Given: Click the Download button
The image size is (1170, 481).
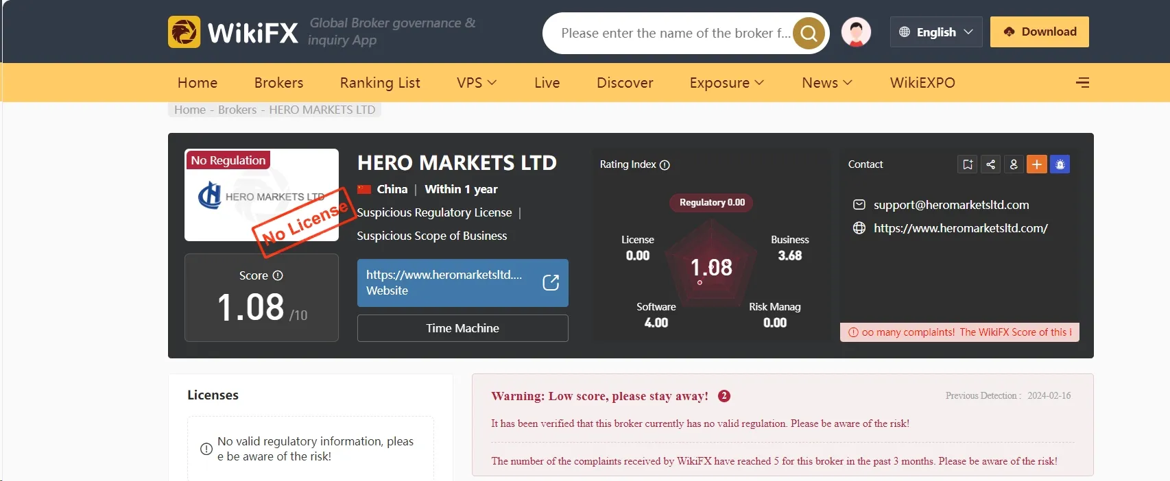Looking at the screenshot, I should 1040,32.
